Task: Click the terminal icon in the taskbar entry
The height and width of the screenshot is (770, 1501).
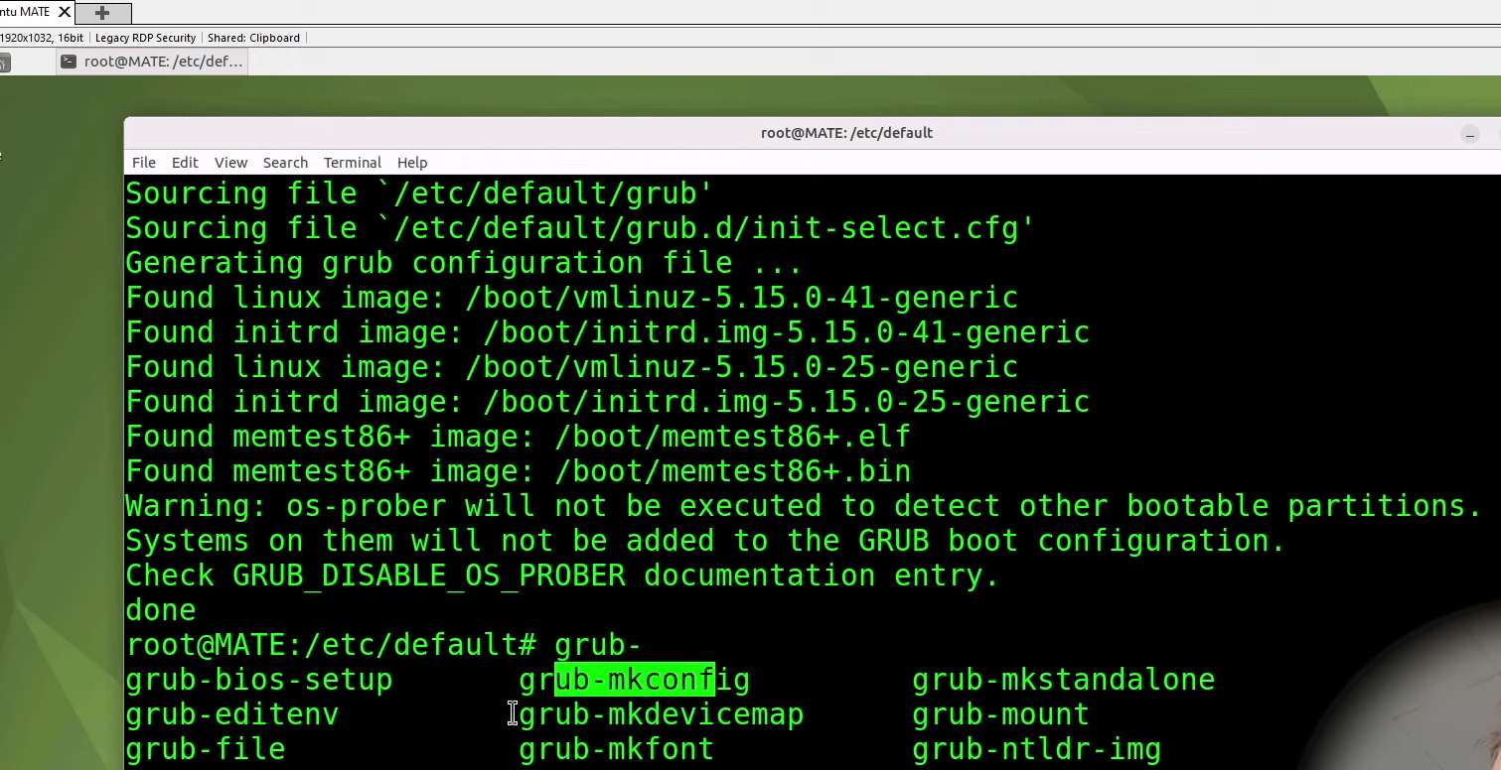Action: pos(68,61)
